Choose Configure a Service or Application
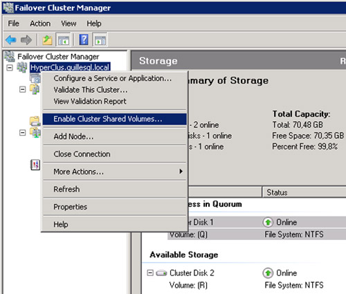This screenshot has height=294, width=346. coord(115,78)
